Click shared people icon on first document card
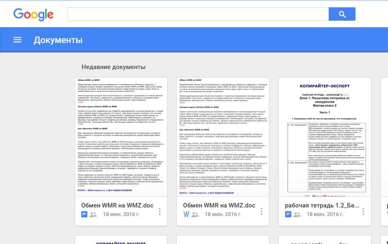Image resolution: width=388 pixels, height=244 pixels. tap(93, 214)
